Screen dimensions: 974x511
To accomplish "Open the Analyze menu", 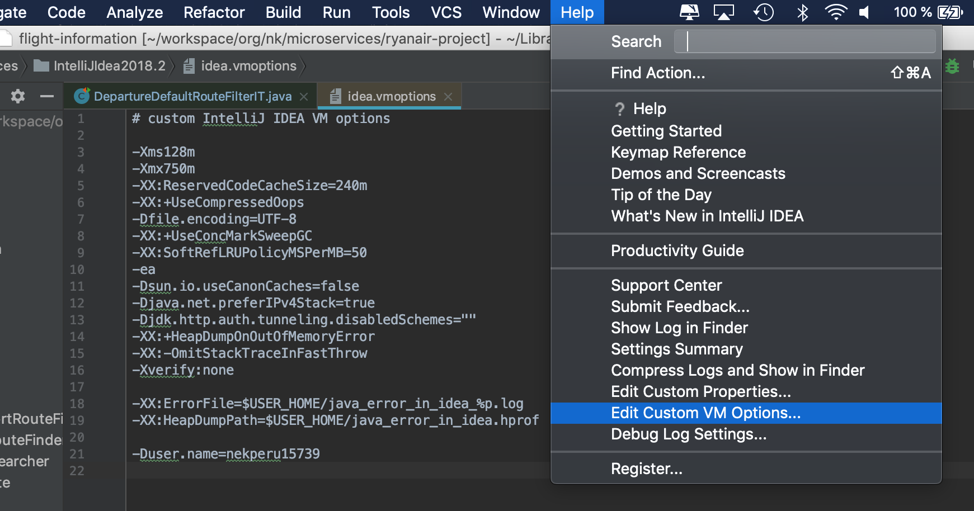I will click(x=135, y=12).
